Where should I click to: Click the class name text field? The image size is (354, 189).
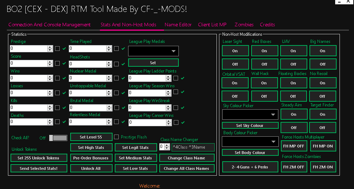pyautogui.click(x=193, y=147)
